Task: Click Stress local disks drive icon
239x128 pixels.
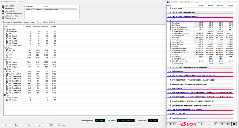Action: [x=3, y=16]
